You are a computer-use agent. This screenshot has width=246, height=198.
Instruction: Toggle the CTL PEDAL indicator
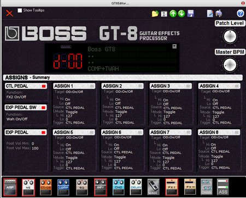tap(44, 86)
